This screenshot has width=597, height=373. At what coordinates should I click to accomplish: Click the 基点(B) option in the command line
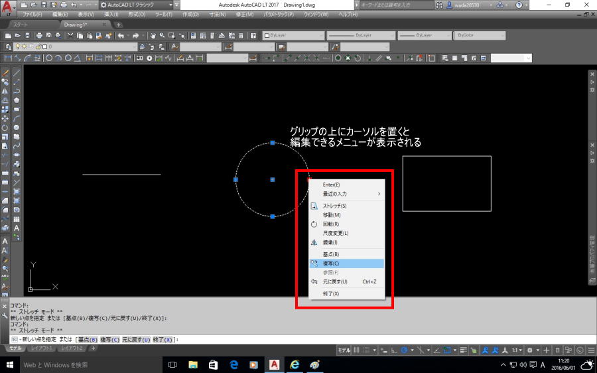tap(88, 339)
